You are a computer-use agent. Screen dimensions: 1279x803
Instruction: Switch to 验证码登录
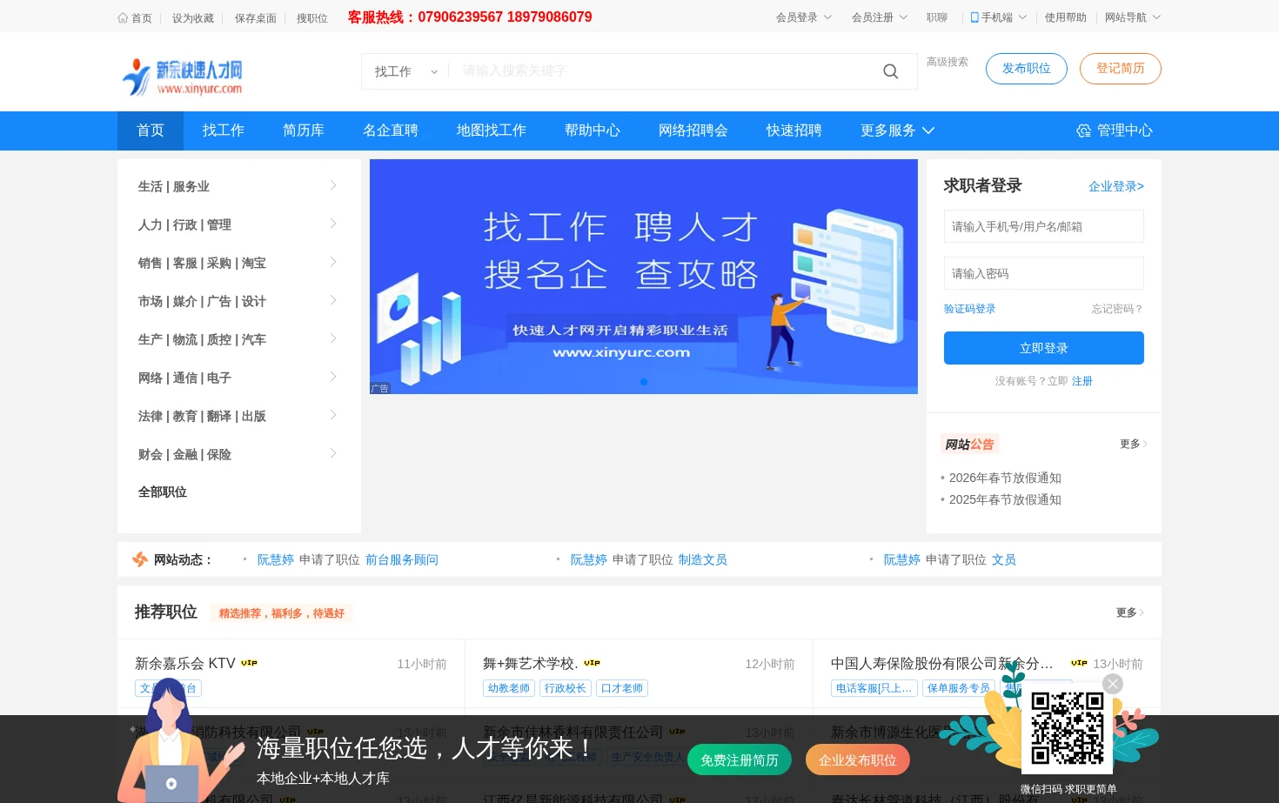970,309
